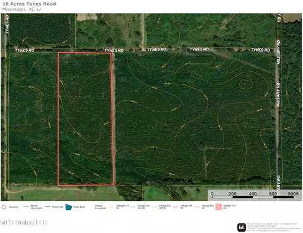
Task: Click the '400' scale bar label
Action: coord(252,193)
